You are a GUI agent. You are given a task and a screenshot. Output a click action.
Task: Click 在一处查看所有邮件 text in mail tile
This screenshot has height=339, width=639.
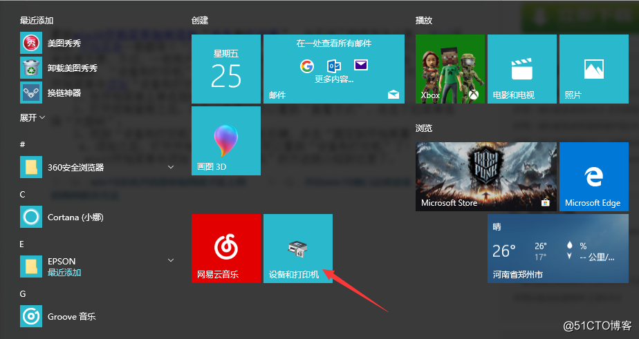tap(334, 43)
